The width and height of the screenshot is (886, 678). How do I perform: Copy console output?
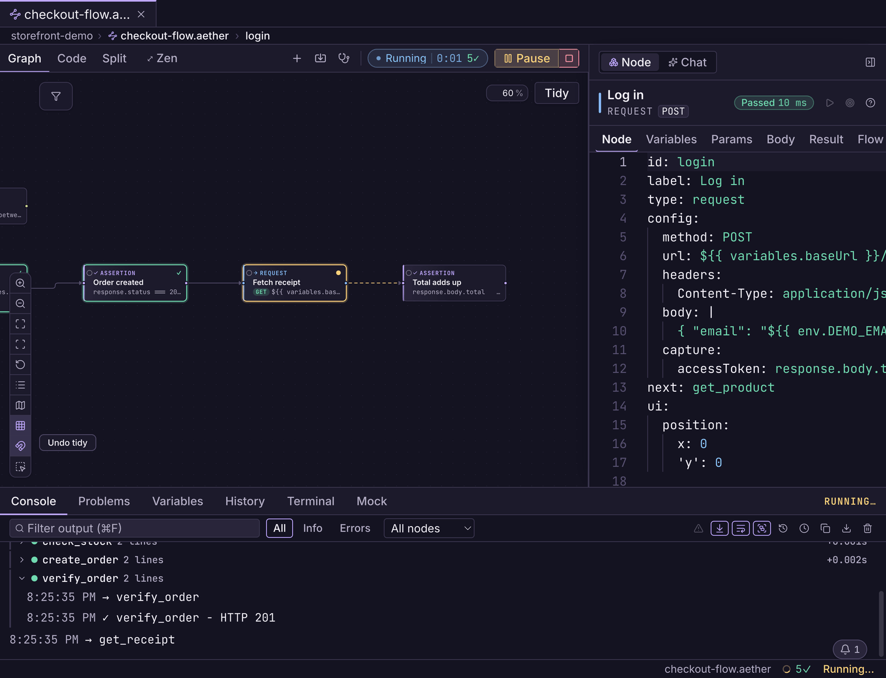[x=825, y=529]
